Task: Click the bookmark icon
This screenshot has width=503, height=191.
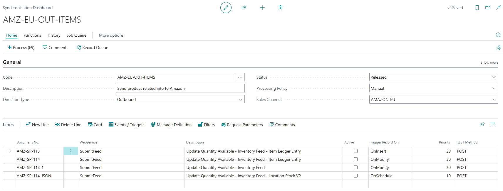Action: pyautogui.click(x=477, y=8)
